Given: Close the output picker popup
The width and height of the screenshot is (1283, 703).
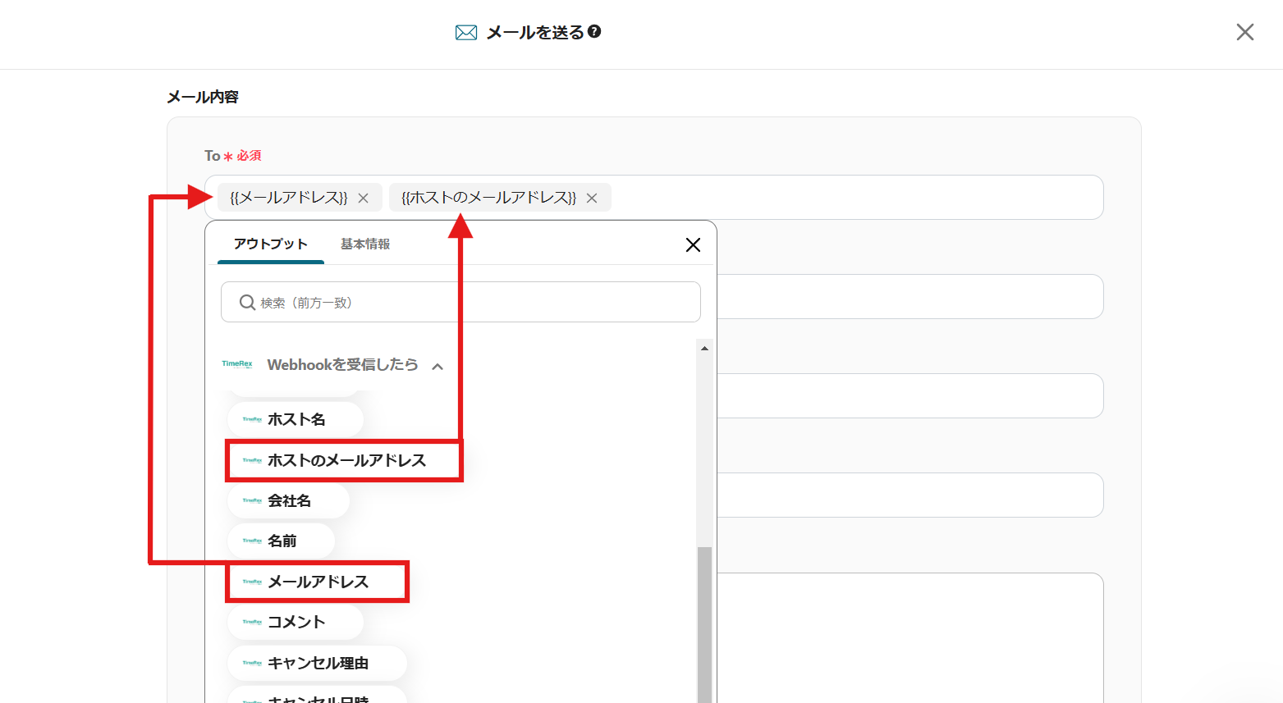Looking at the screenshot, I should pyautogui.click(x=693, y=244).
